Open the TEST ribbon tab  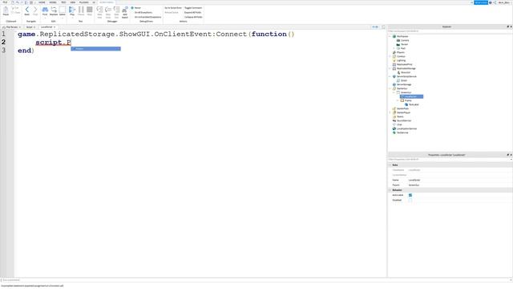(63, 2)
